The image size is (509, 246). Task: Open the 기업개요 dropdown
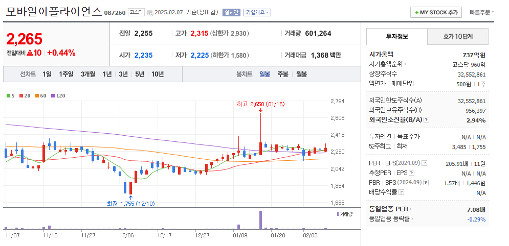(257, 13)
